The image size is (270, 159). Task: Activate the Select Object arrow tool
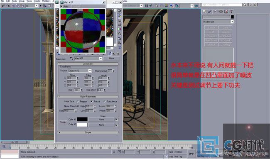40,6
